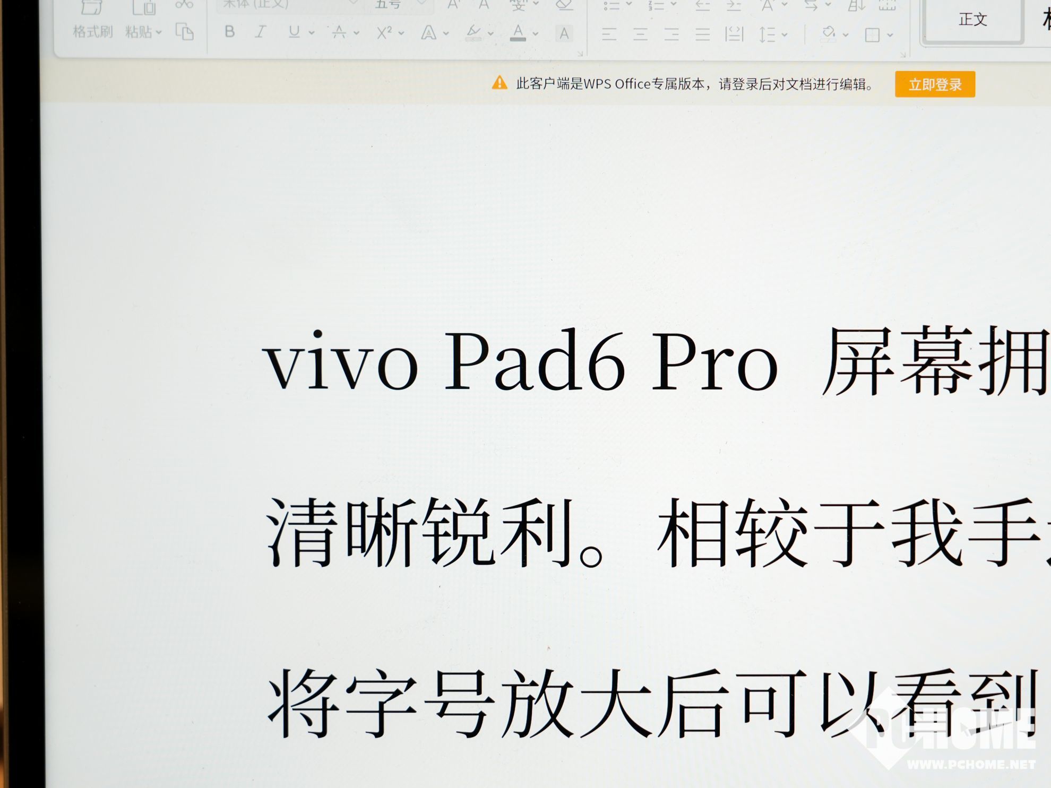Expand the Paste (粘贴) dropdown arrow
The width and height of the screenshot is (1051, 788).
(159, 33)
